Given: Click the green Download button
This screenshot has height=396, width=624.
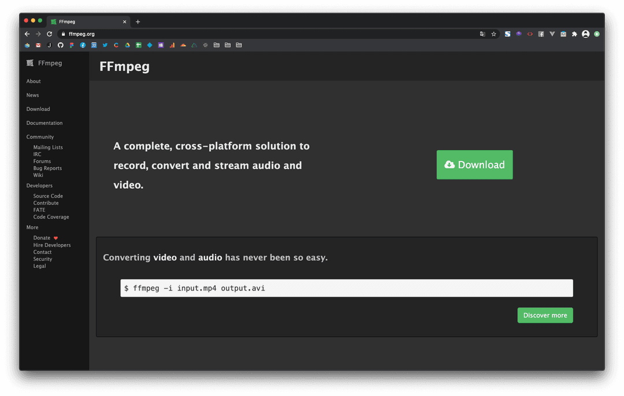Looking at the screenshot, I should click(x=474, y=165).
